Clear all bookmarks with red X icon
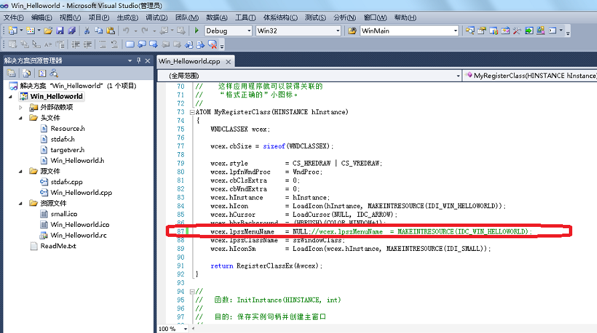Viewport: 597px width, 333px height. pyautogui.click(x=213, y=45)
